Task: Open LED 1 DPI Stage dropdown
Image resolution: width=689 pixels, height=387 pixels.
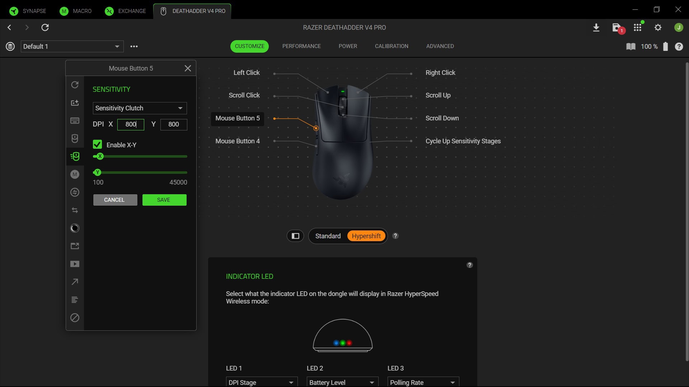Action: pos(262,382)
